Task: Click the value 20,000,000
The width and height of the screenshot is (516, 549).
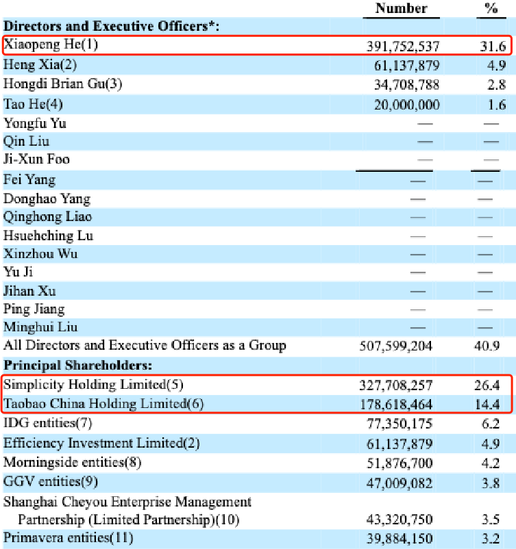Action: (406, 105)
